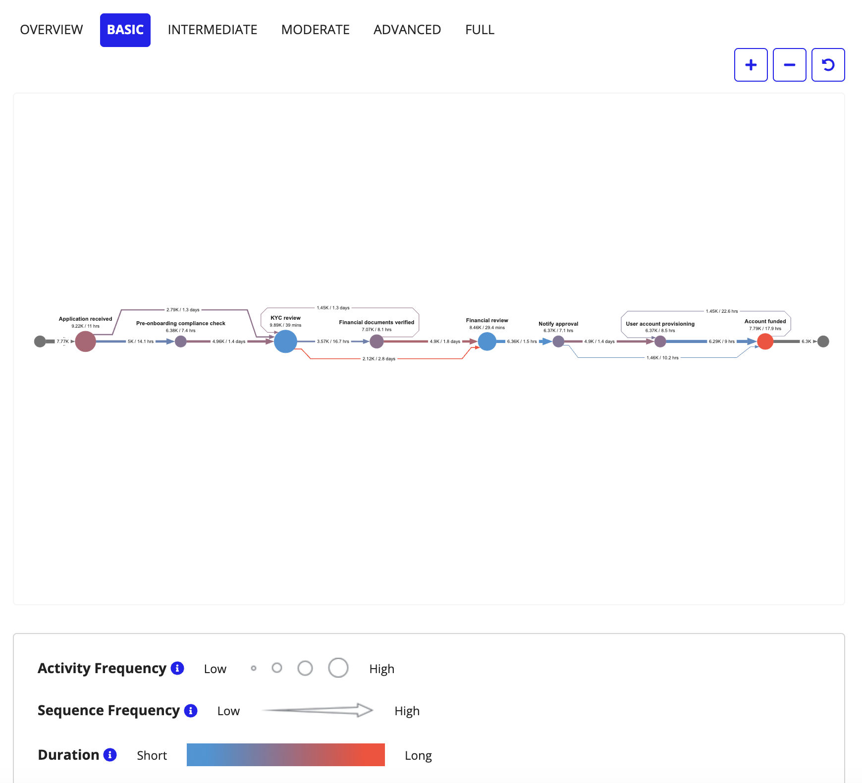The image size is (862, 783).
Task: Click the "5K / 14.1 hrs" edge label
Action: point(141,342)
